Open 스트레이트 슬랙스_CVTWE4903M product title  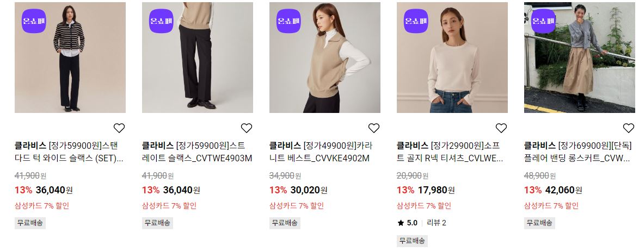click(x=197, y=152)
